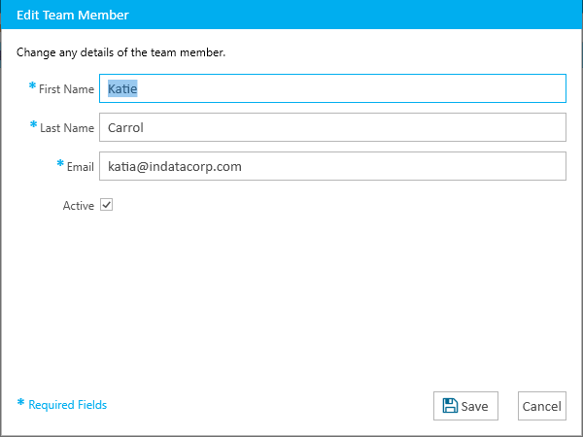Click the highlighted Katie text
Image resolution: width=583 pixels, height=437 pixels.
(x=122, y=88)
